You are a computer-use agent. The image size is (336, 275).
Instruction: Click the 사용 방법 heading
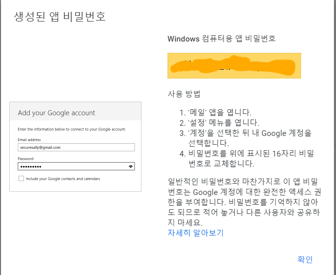[184, 94]
